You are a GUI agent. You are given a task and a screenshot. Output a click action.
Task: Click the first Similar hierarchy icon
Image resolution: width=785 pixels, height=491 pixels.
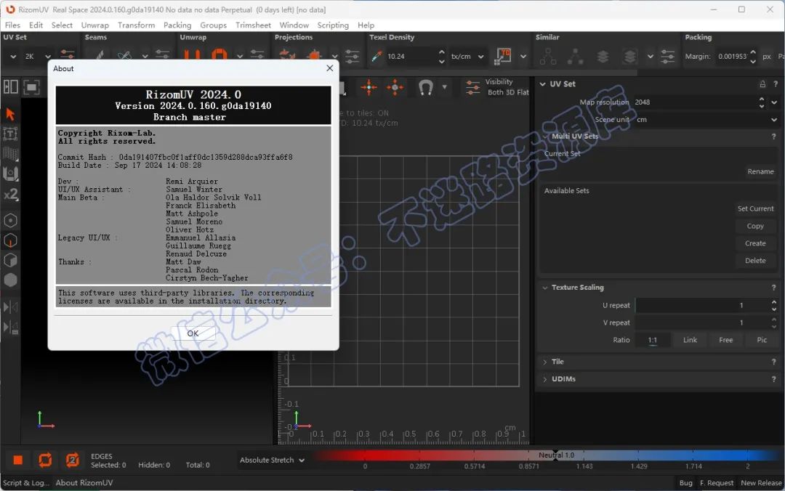click(548, 57)
